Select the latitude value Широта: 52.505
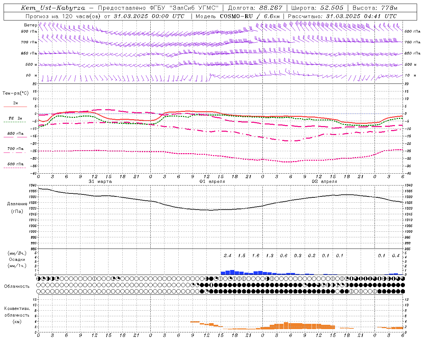Viewport: 422px width, 338px height. click(x=317, y=8)
